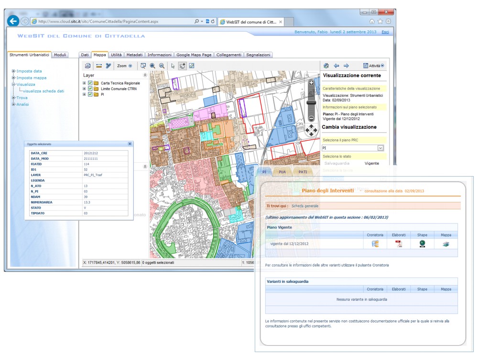Close the Oggetto selezionato popup

(x=130, y=144)
